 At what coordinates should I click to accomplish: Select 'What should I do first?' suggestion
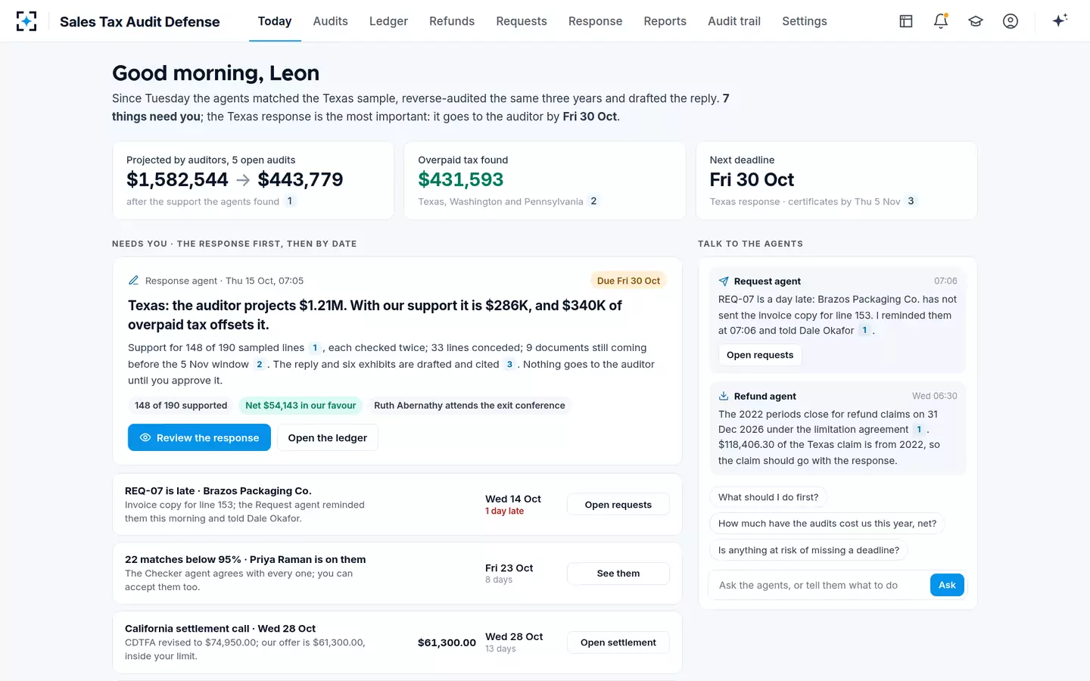click(768, 497)
